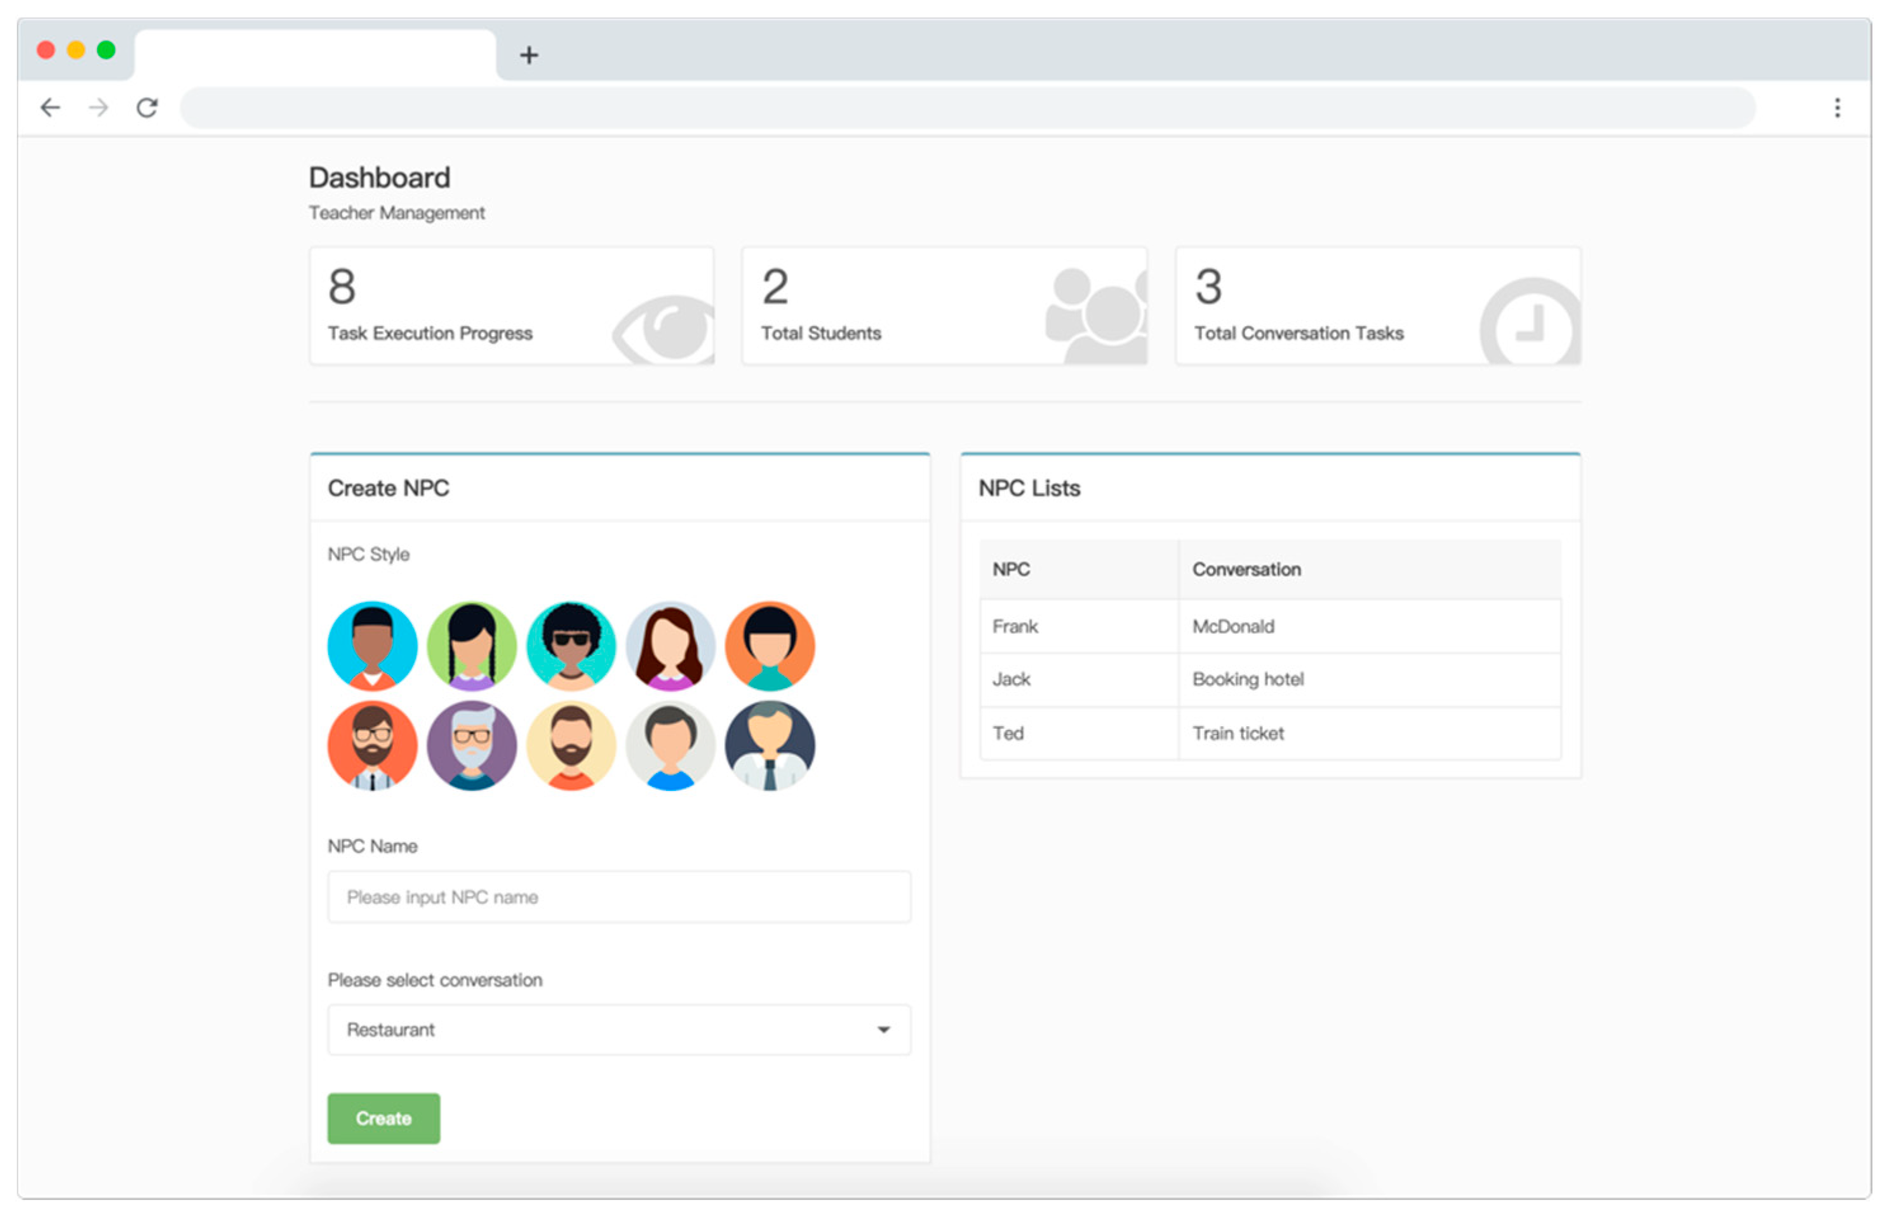The height and width of the screenshot is (1220, 1884).
Task: Select the gray-background man in blue shirt
Action: coord(671,745)
